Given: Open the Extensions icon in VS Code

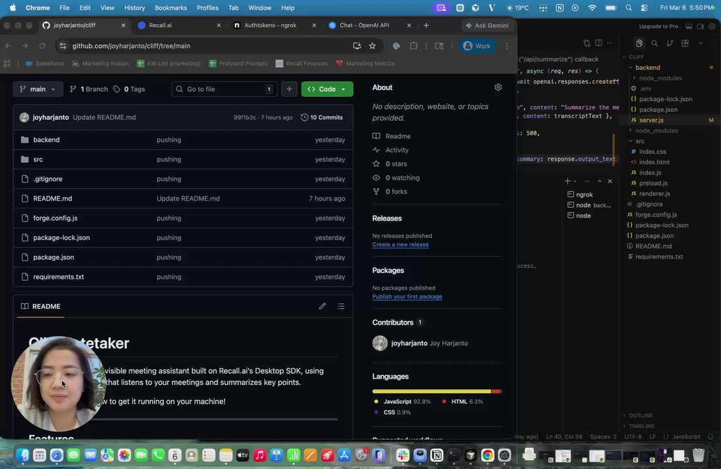Looking at the screenshot, I should pos(685,43).
